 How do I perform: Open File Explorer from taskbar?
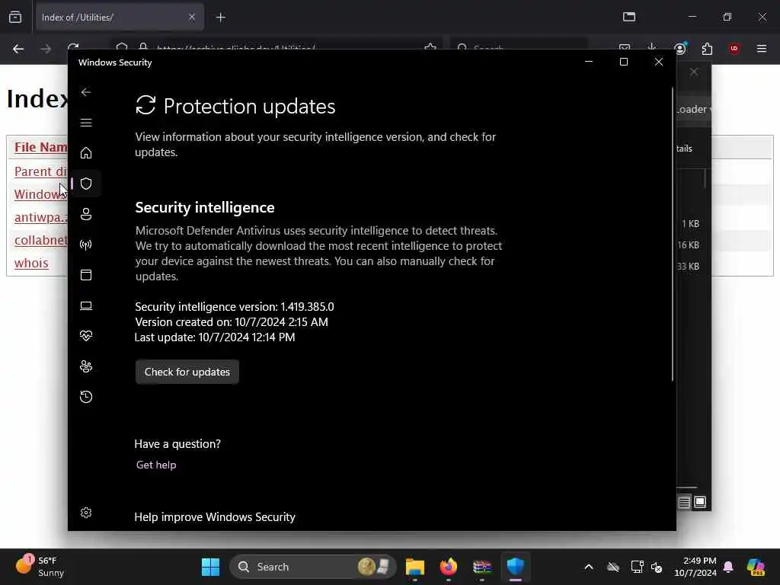click(415, 567)
